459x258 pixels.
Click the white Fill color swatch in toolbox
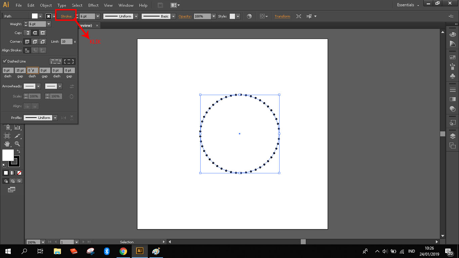[x=8, y=155]
